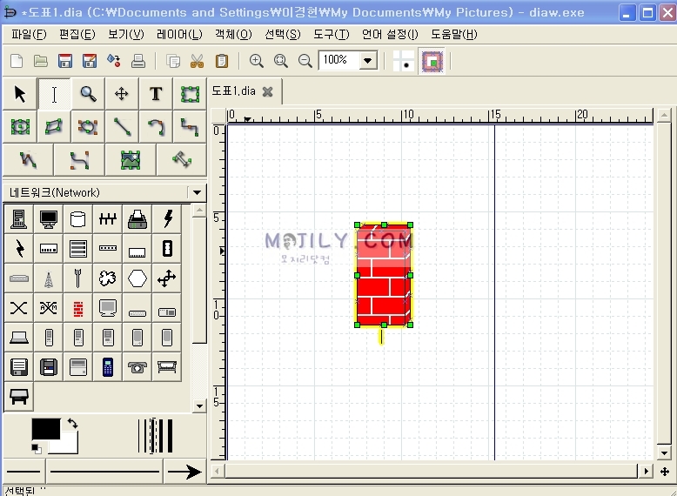677x496 pixels.
Task: Select the text edit cursor tool
Action: pyautogui.click(x=54, y=94)
